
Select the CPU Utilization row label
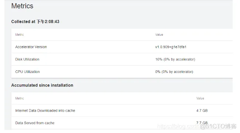(28, 72)
